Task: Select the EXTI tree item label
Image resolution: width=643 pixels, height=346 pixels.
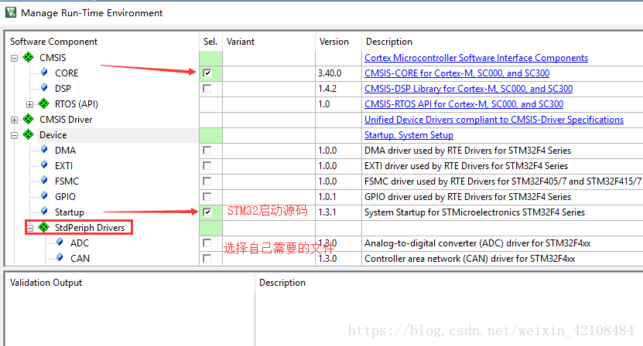Action: tap(63, 166)
